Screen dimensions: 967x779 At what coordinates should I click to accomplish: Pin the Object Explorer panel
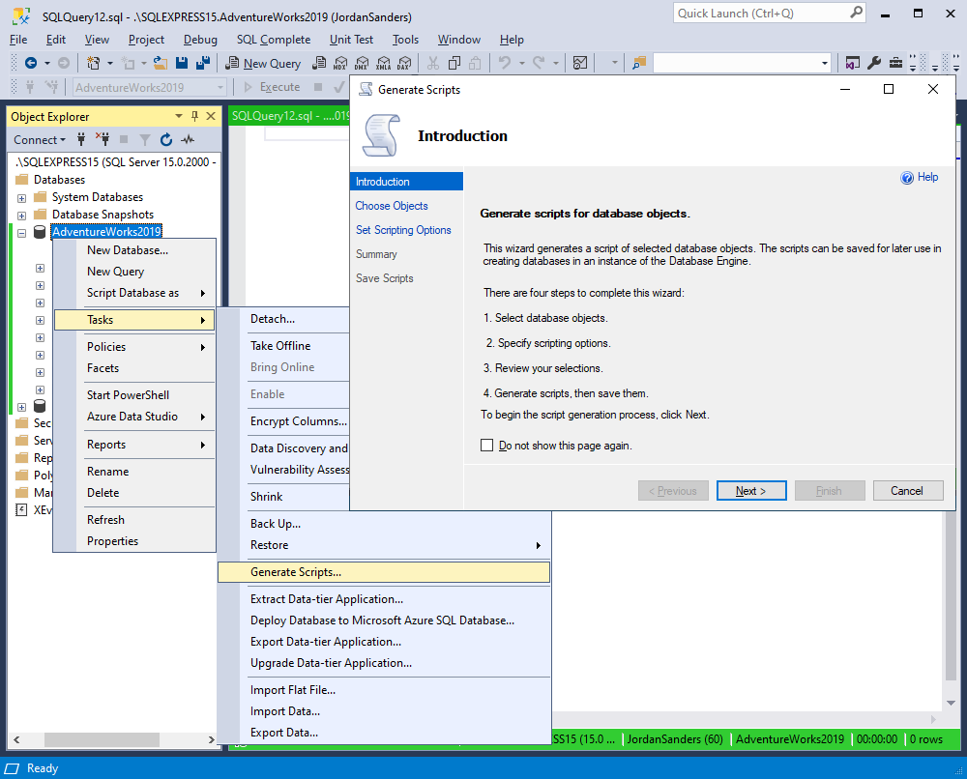195,116
